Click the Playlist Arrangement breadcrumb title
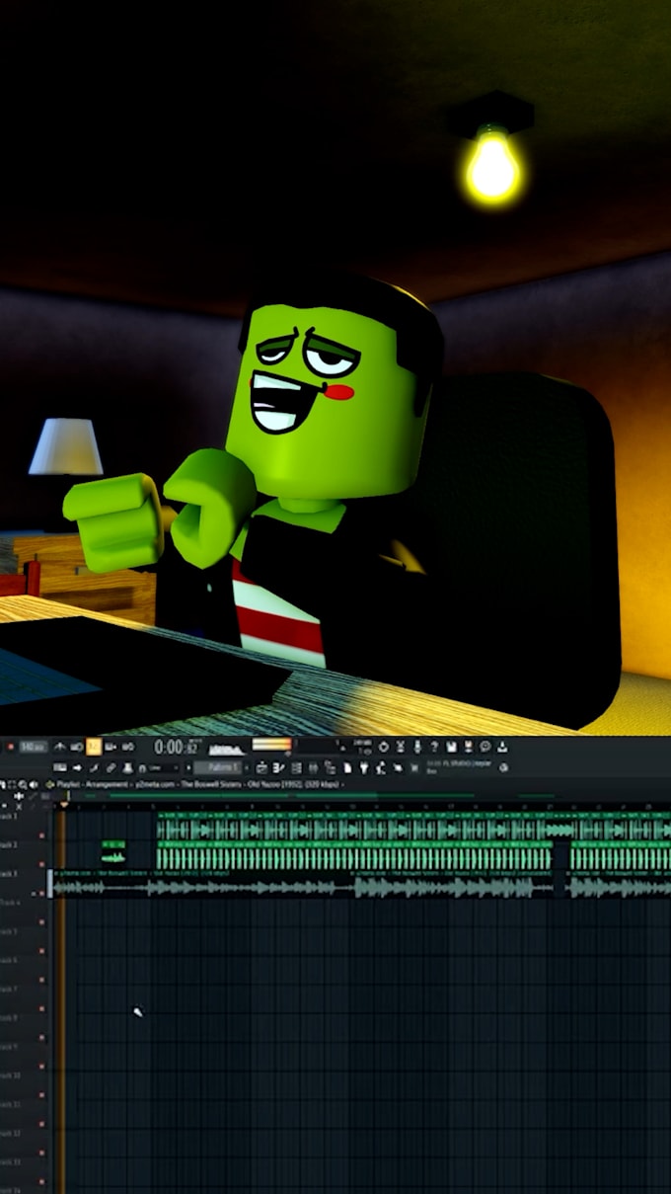 94,784
